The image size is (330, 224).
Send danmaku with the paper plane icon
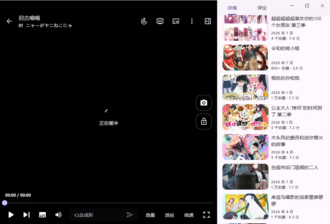click(130, 215)
